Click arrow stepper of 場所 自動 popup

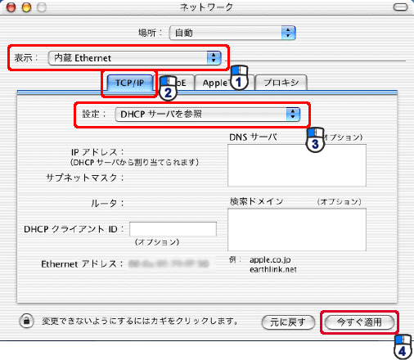point(289,33)
